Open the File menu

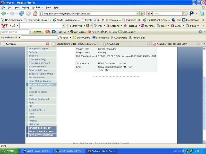3,7
